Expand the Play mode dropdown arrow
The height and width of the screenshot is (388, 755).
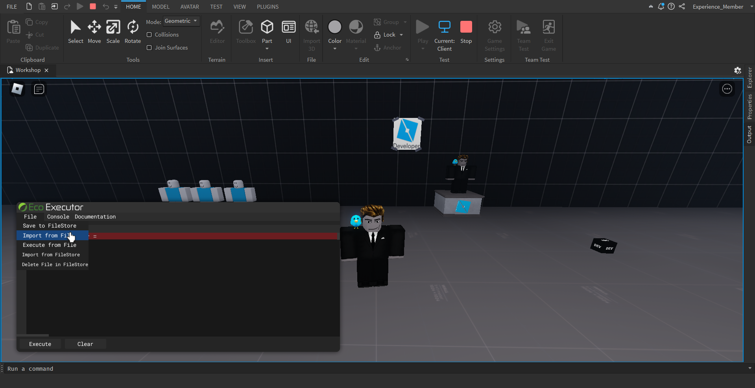[423, 49]
